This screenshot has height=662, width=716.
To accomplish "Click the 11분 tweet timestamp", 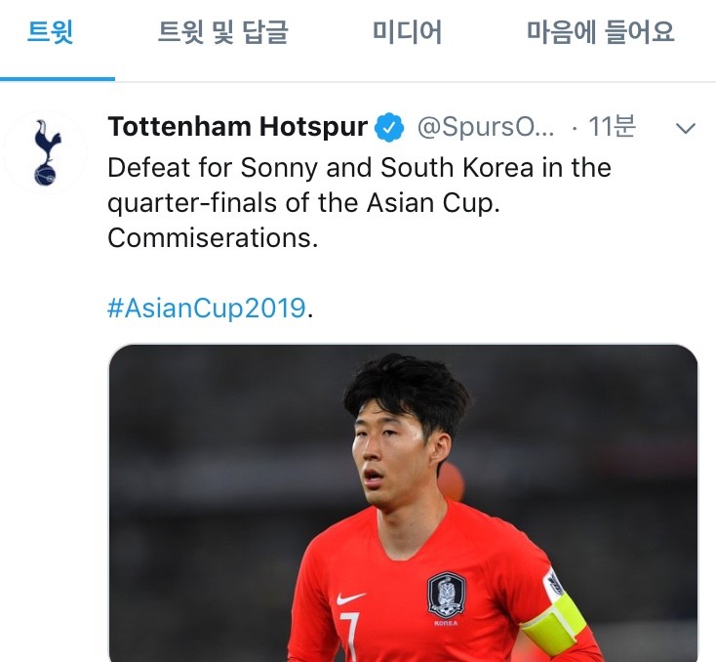I will coord(612,127).
